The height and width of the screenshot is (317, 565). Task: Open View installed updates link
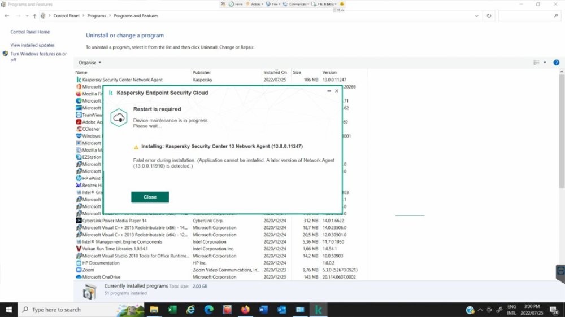click(x=32, y=45)
